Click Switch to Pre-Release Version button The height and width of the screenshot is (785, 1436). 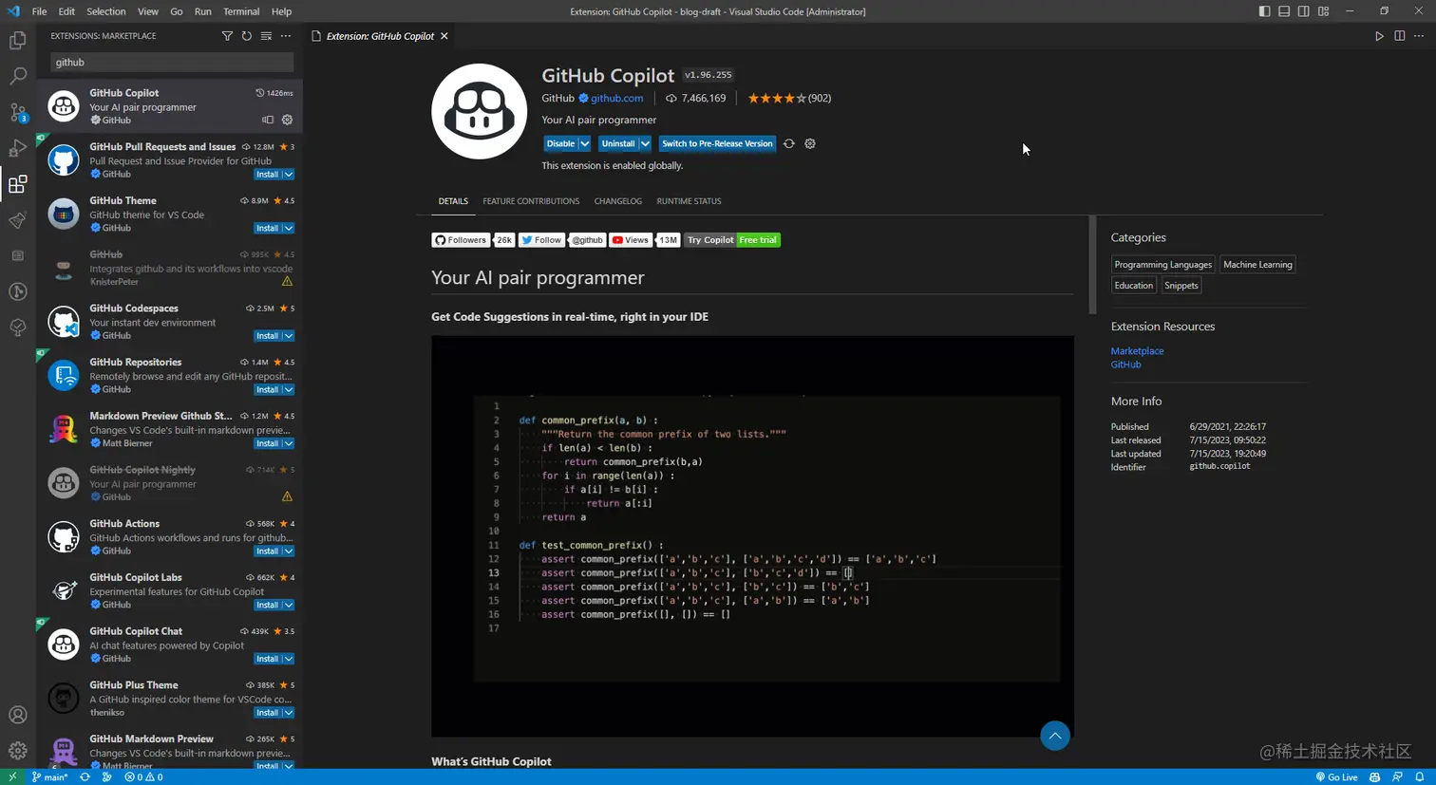tap(717, 144)
